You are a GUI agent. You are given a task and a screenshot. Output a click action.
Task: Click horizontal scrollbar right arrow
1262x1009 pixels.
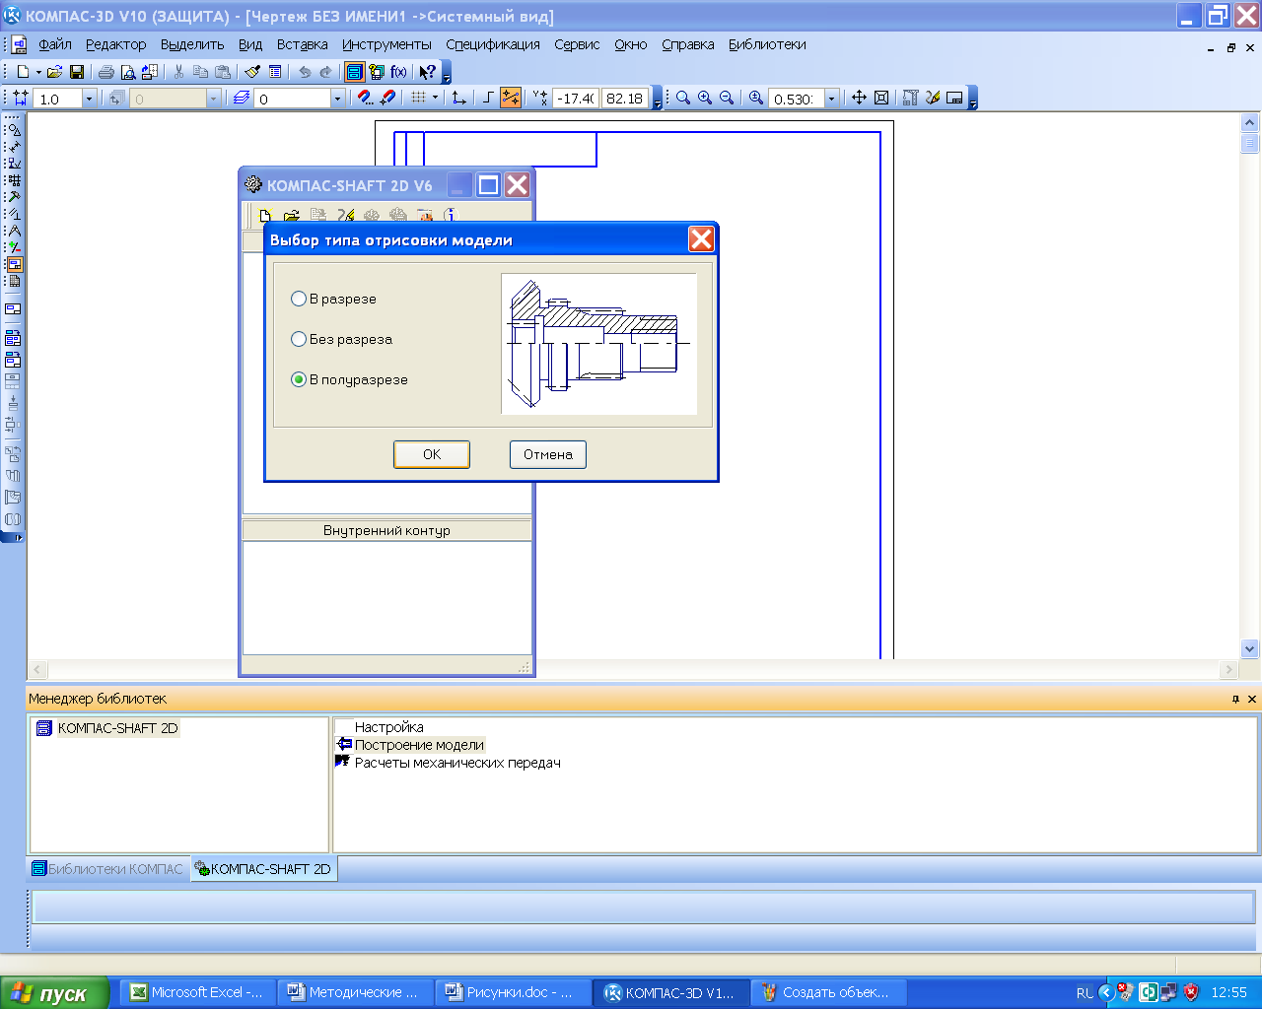pyautogui.click(x=1228, y=670)
